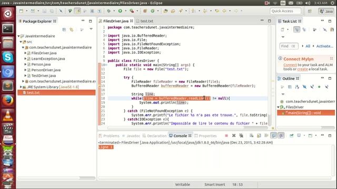Expand FilesDriver.java in Package Explorer
Viewport: 337px width, 189px height.
(x=25, y=53)
